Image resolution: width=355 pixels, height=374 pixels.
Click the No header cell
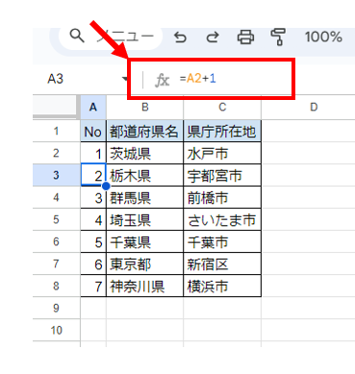point(93,131)
